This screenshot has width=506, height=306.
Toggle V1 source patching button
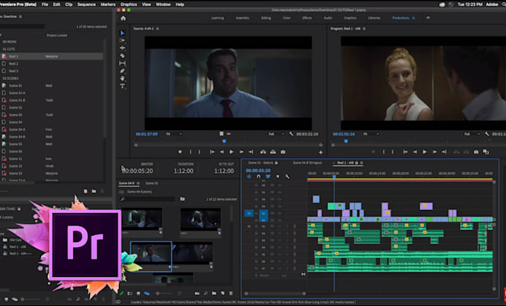click(x=249, y=214)
